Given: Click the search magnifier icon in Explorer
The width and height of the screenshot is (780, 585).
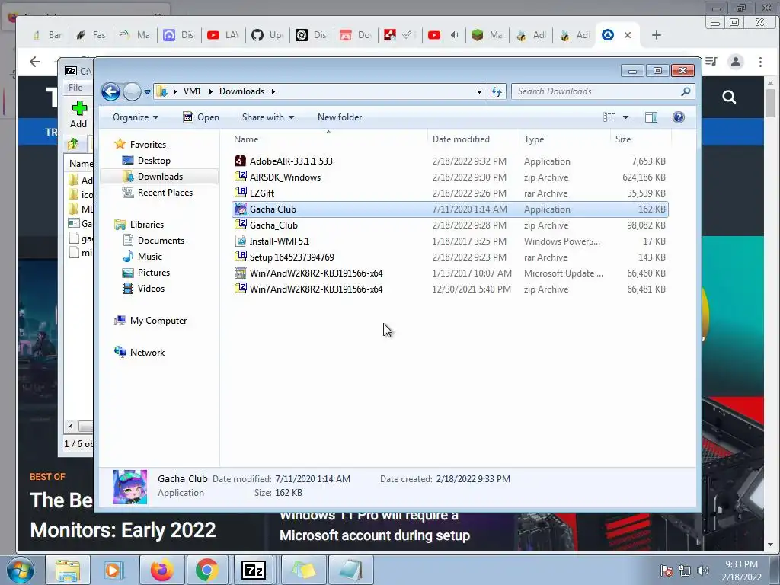Looking at the screenshot, I should tap(686, 91).
